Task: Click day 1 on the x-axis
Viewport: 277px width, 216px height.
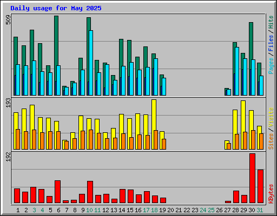Action: [18, 210]
